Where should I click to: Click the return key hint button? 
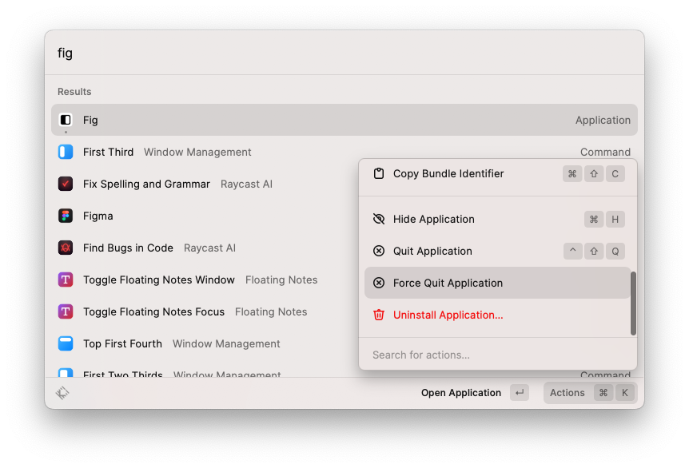(520, 392)
